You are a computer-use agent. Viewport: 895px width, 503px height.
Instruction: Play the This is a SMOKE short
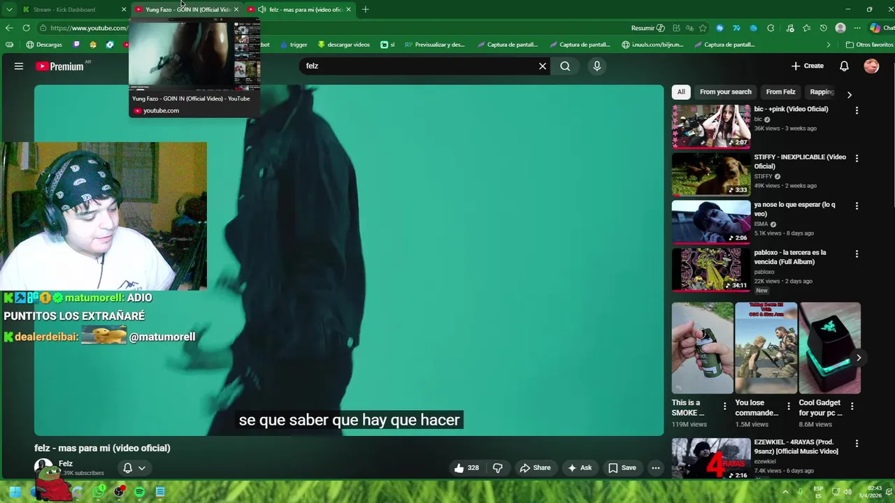point(703,348)
